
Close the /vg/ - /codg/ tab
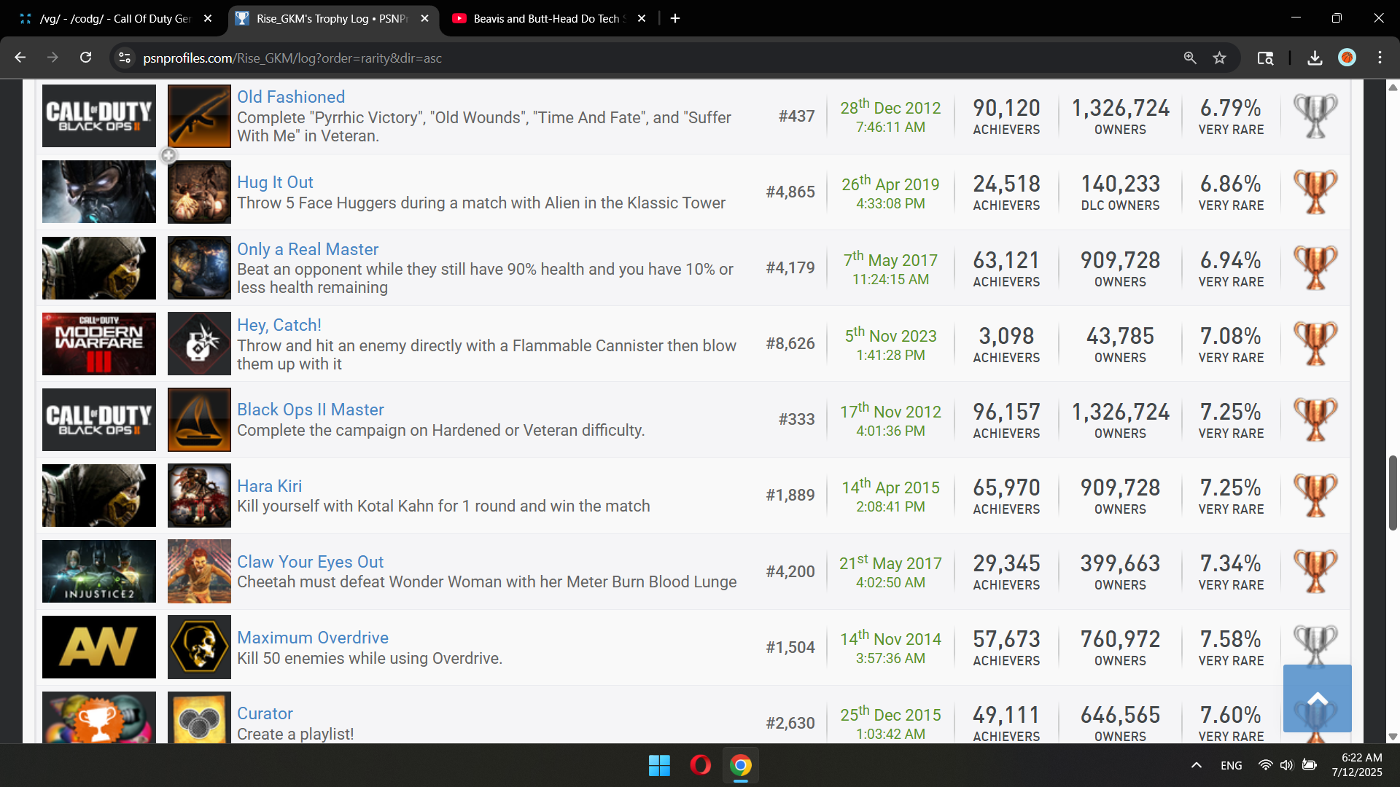click(x=208, y=18)
